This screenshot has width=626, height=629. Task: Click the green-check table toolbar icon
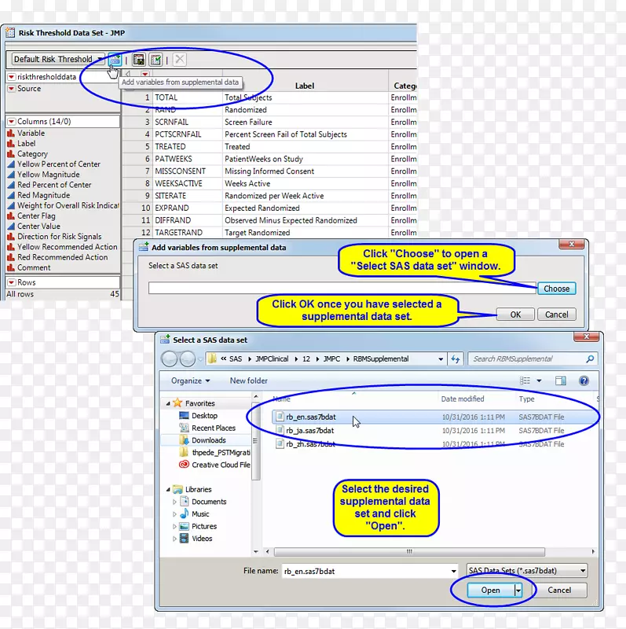pos(156,59)
